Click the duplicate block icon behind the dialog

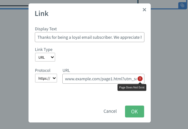(182, 5)
